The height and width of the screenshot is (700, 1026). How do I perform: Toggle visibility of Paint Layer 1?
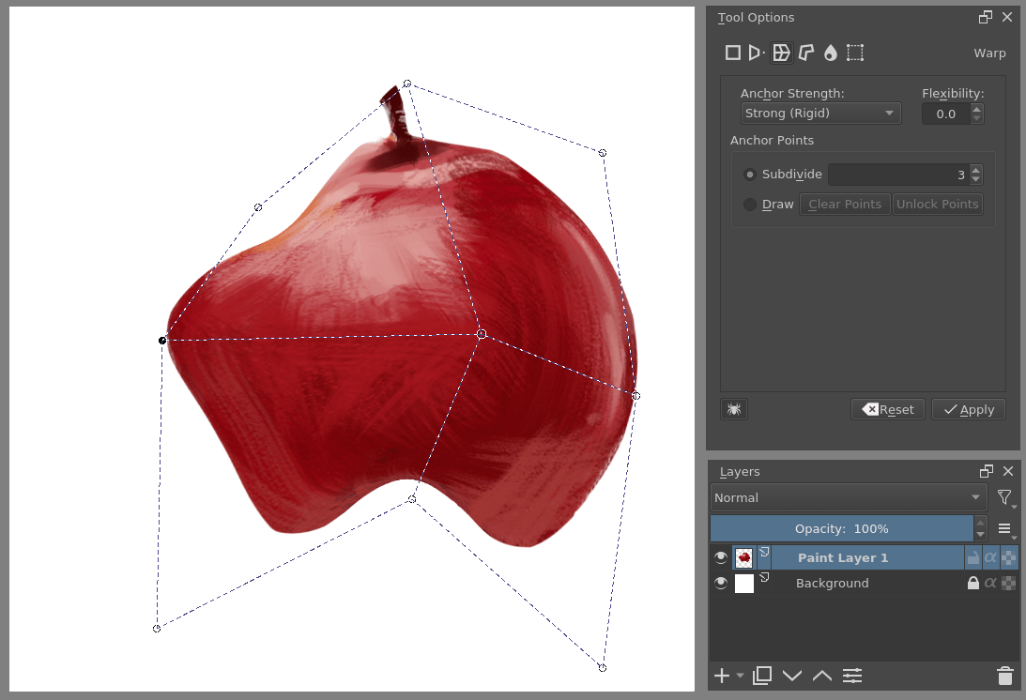point(720,556)
